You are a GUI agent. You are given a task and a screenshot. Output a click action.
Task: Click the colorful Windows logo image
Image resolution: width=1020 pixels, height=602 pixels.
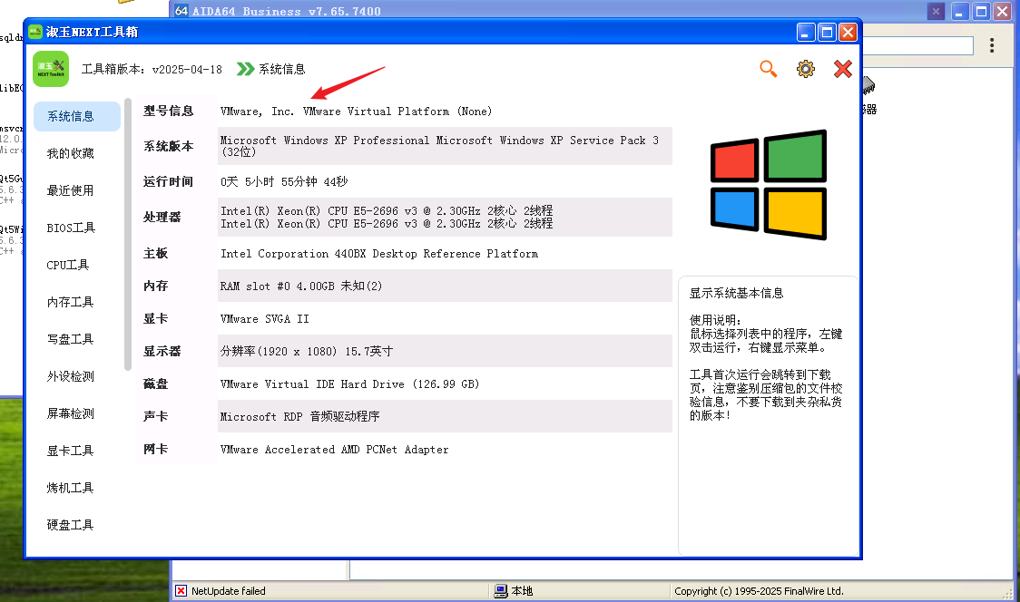768,185
